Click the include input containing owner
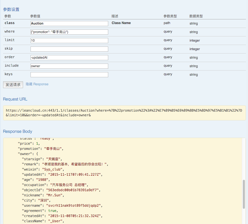The height and width of the screenshot is (224, 248). click(69, 66)
